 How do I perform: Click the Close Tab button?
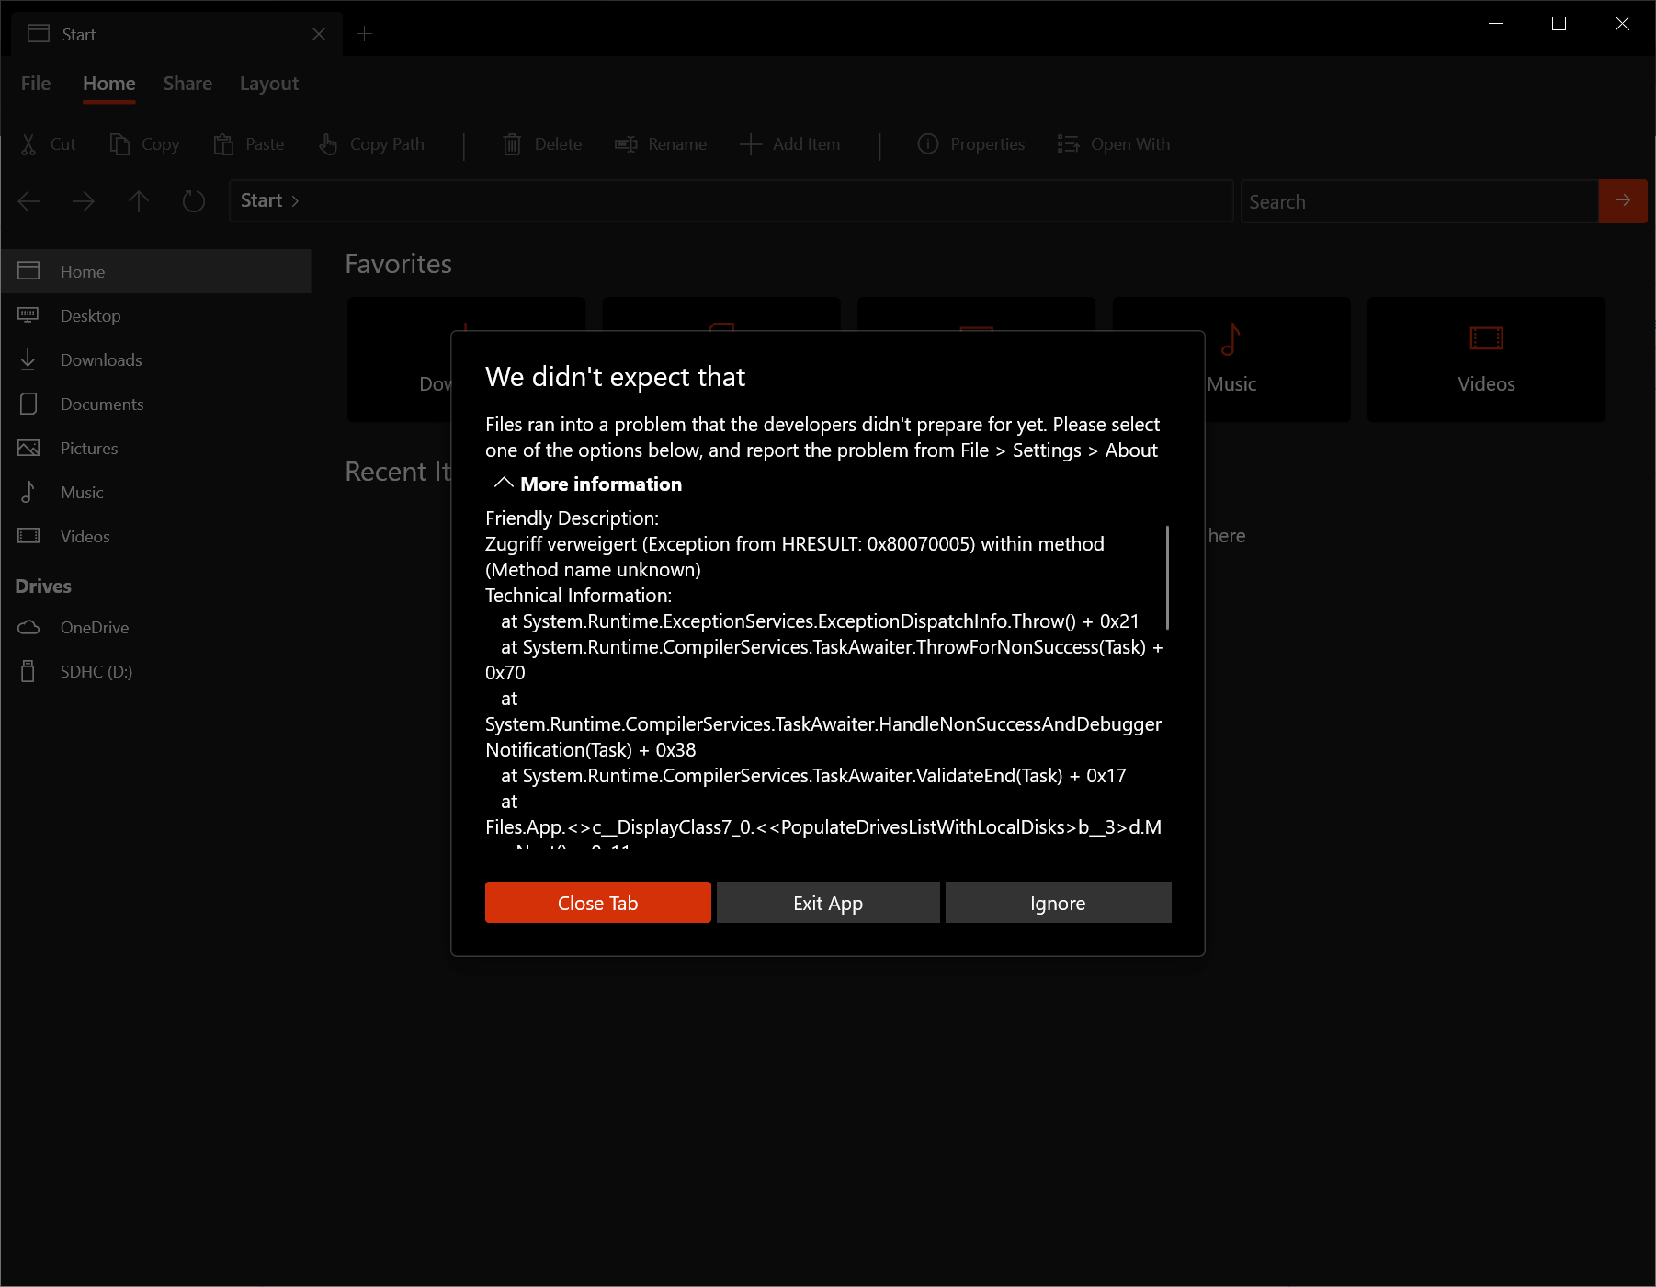click(x=597, y=902)
